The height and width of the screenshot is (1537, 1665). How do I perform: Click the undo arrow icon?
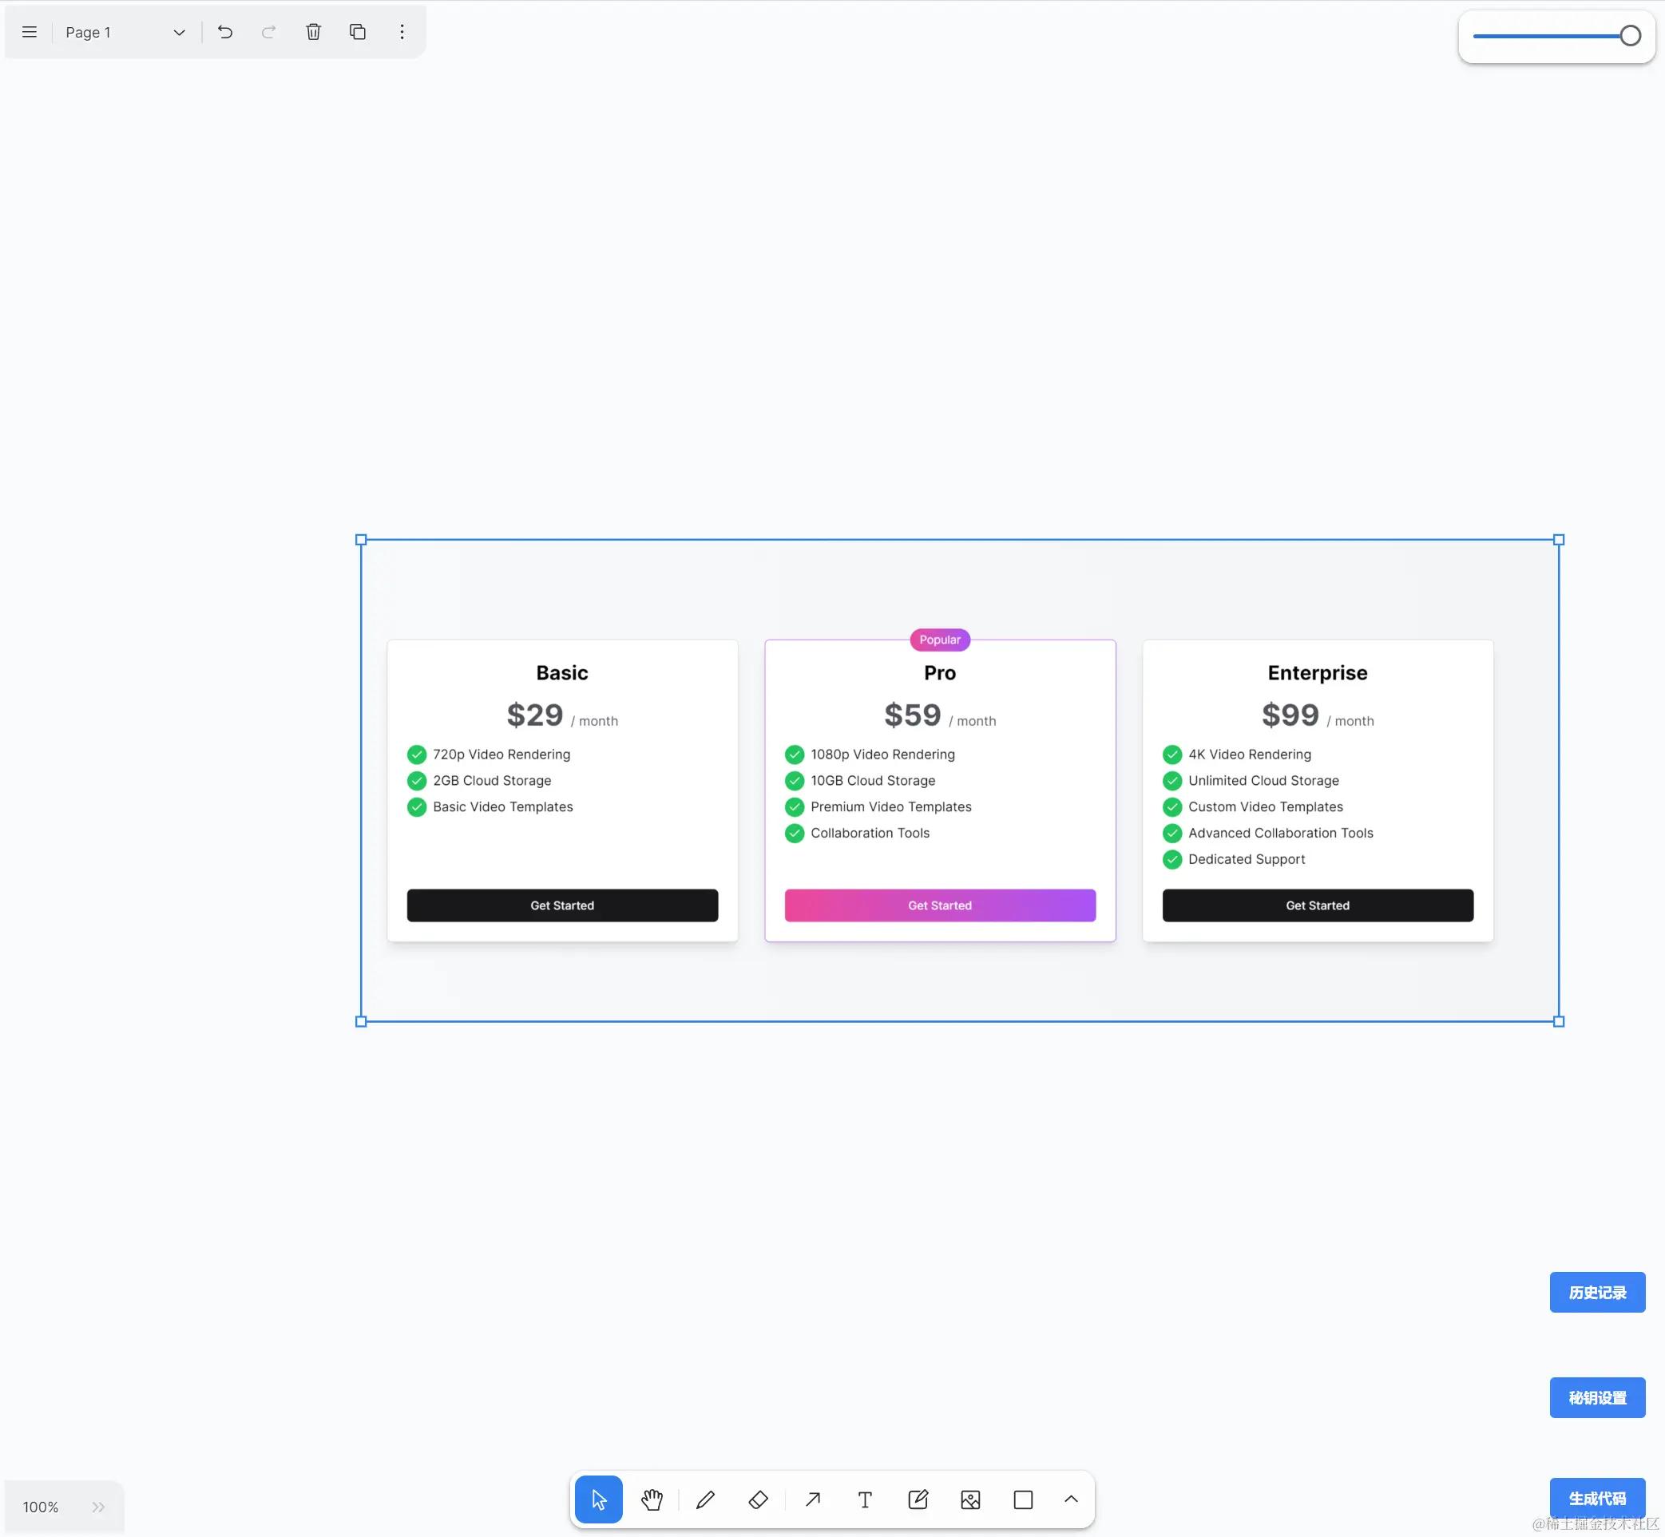(225, 33)
